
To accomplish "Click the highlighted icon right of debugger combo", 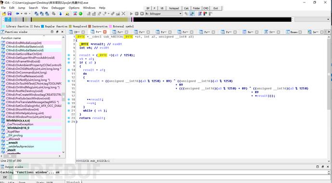I will [x=192, y=13].
